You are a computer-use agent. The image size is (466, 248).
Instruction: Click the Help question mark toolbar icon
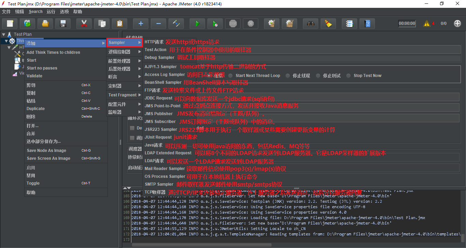click(x=367, y=24)
